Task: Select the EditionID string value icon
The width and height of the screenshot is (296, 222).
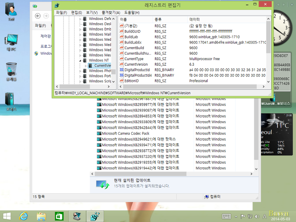Action: [121, 80]
